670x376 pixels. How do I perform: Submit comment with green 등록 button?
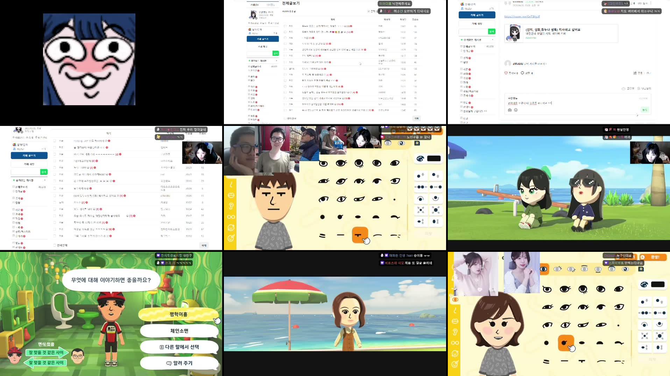coord(644,110)
